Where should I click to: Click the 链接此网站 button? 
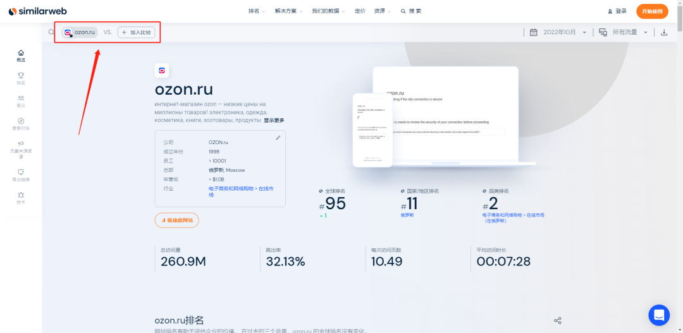point(177,221)
